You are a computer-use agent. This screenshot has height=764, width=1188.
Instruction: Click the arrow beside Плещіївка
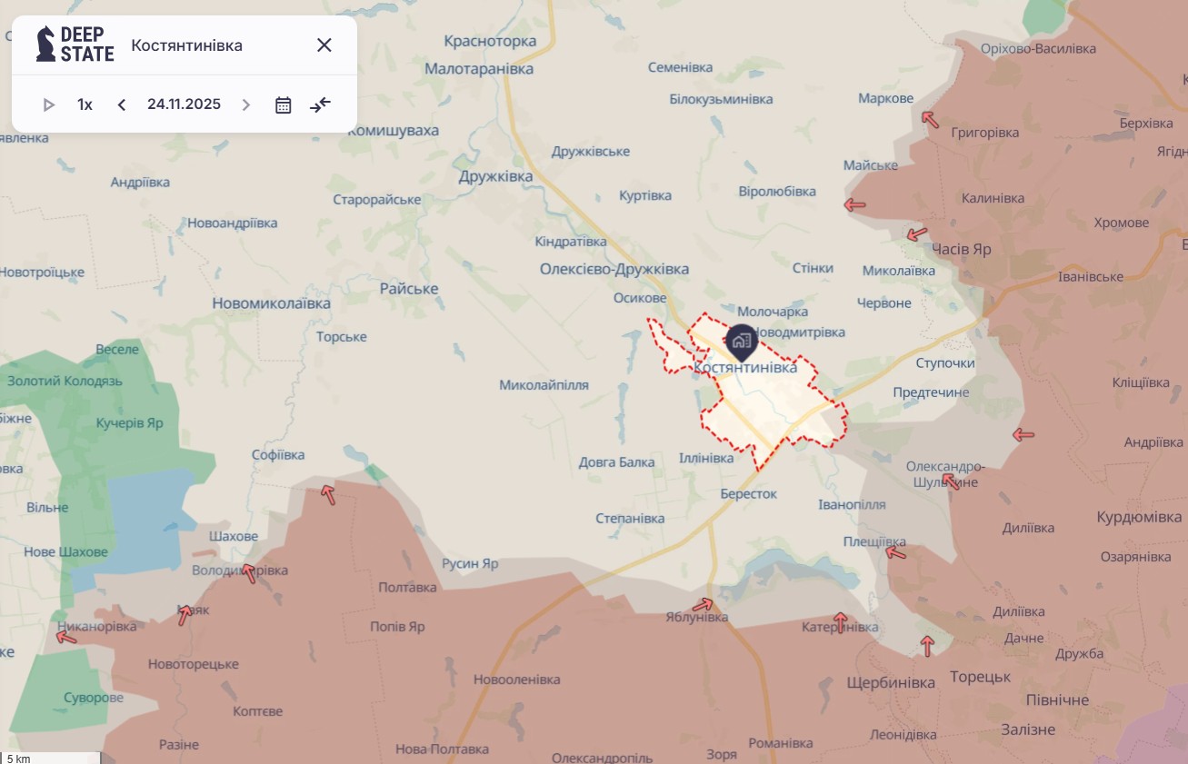tap(896, 551)
